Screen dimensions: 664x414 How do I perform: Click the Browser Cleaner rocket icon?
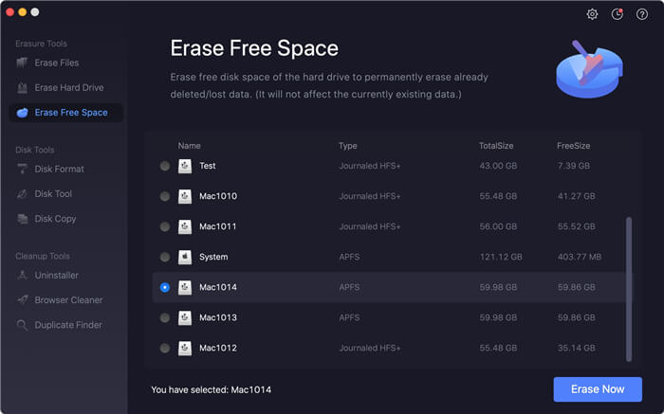coord(22,299)
